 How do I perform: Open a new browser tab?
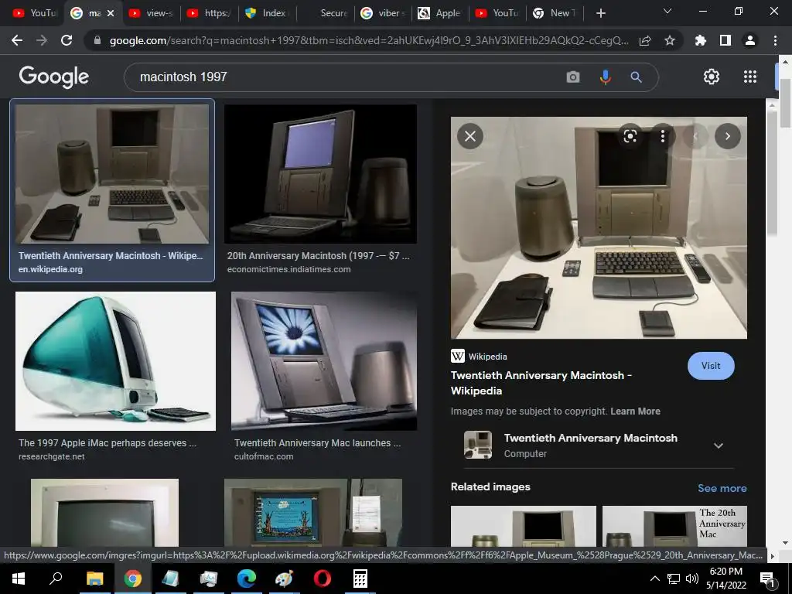coord(600,13)
